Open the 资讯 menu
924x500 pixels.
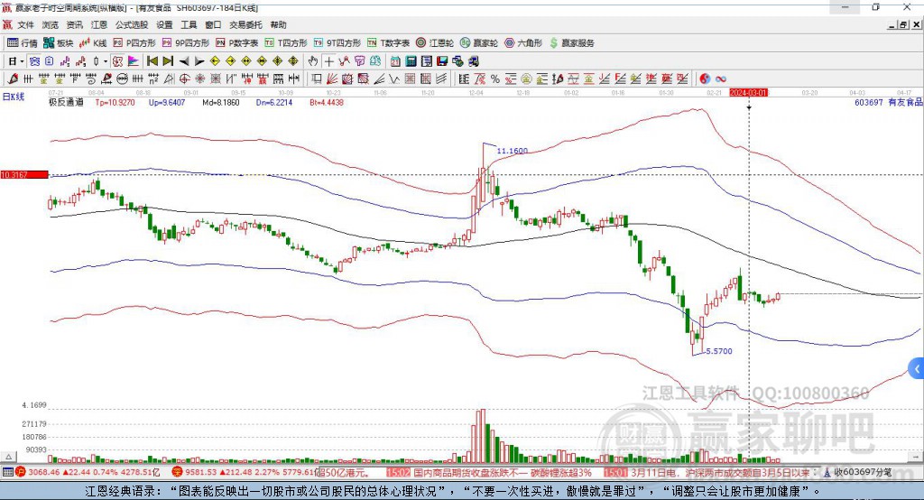pyautogui.click(x=74, y=24)
